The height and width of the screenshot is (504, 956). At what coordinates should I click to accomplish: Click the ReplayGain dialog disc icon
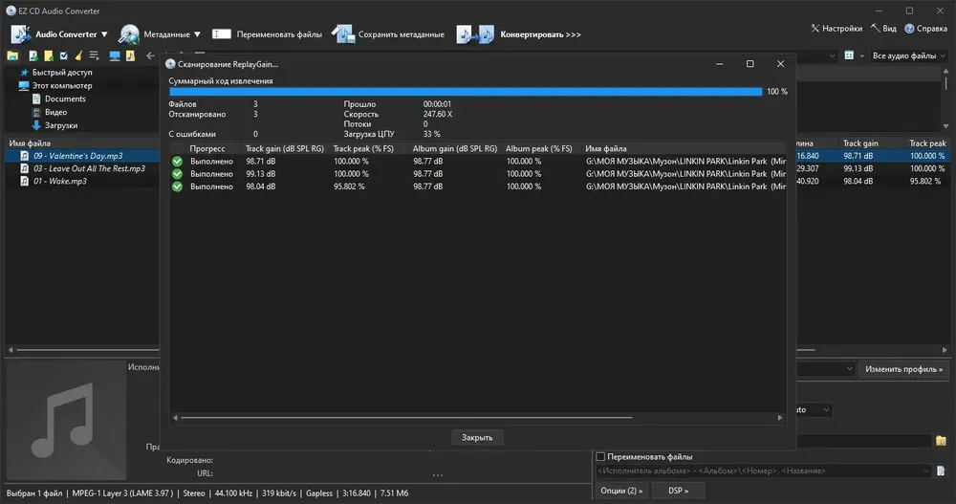tap(170, 64)
